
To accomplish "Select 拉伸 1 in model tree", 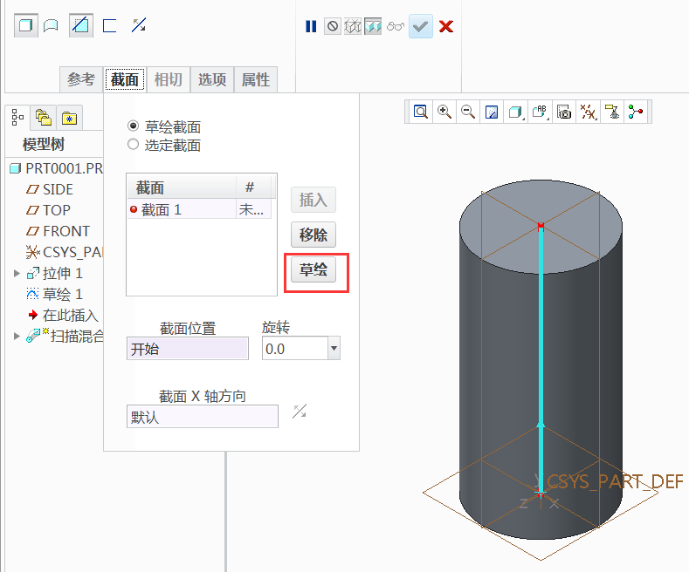I will pos(54,273).
